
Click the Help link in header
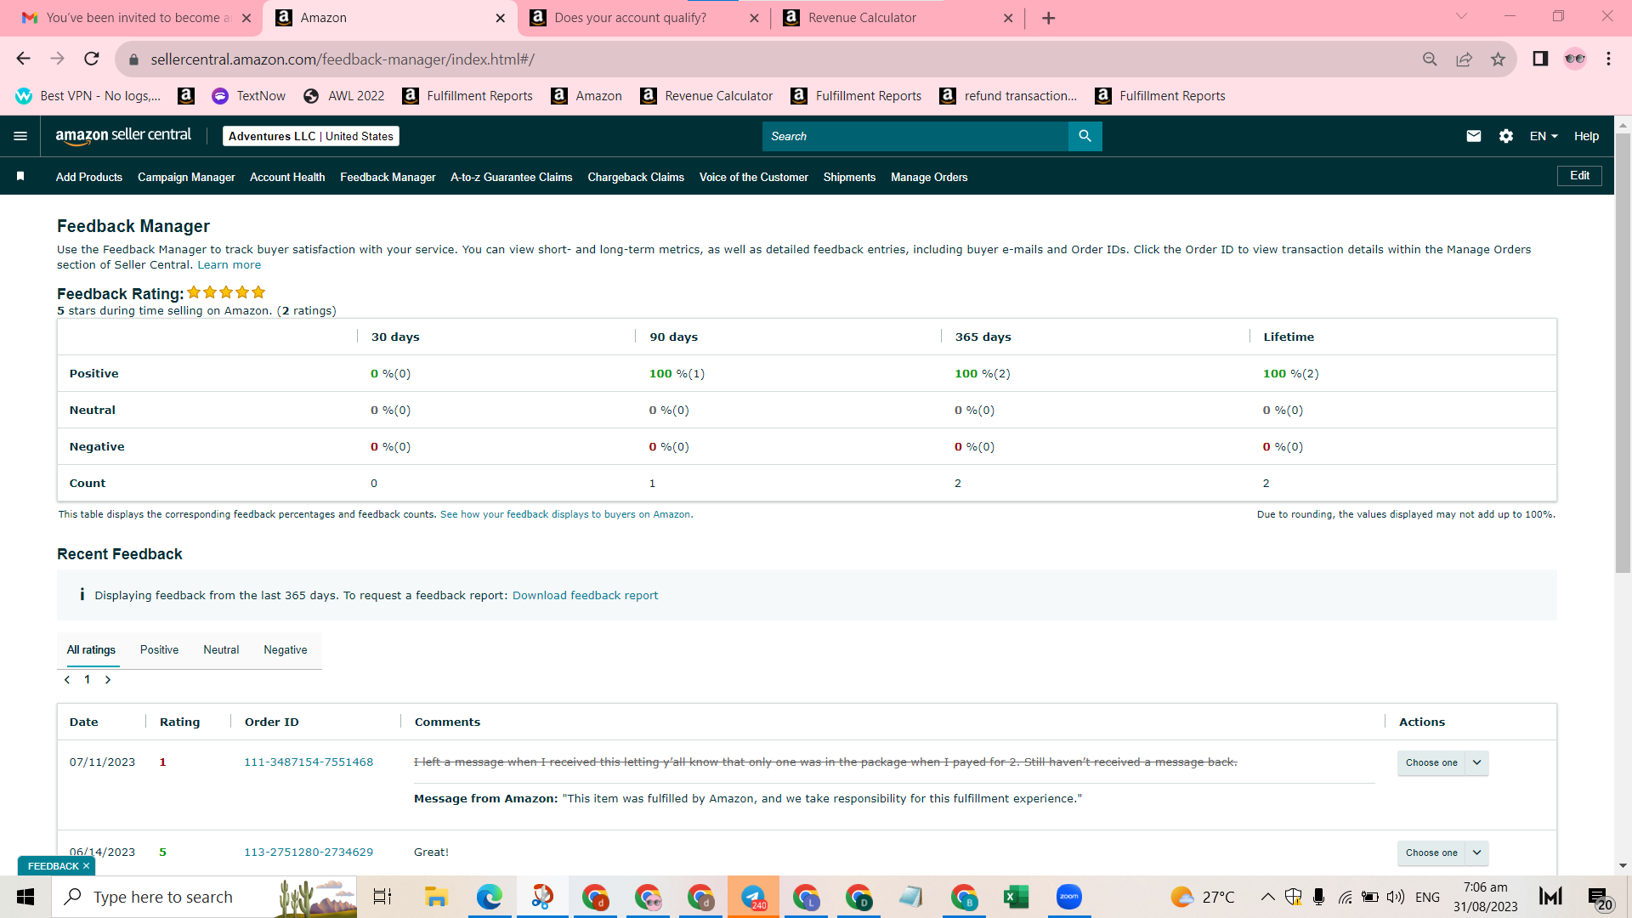tap(1586, 136)
